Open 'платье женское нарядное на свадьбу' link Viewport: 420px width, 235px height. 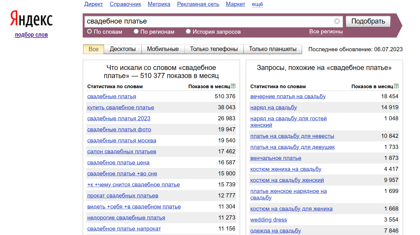click(x=289, y=194)
